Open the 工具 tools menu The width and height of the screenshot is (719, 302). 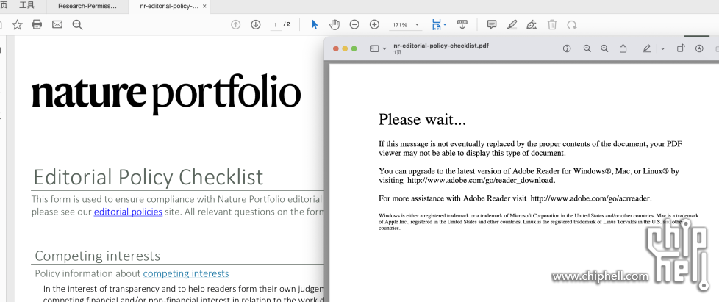(26, 5)
